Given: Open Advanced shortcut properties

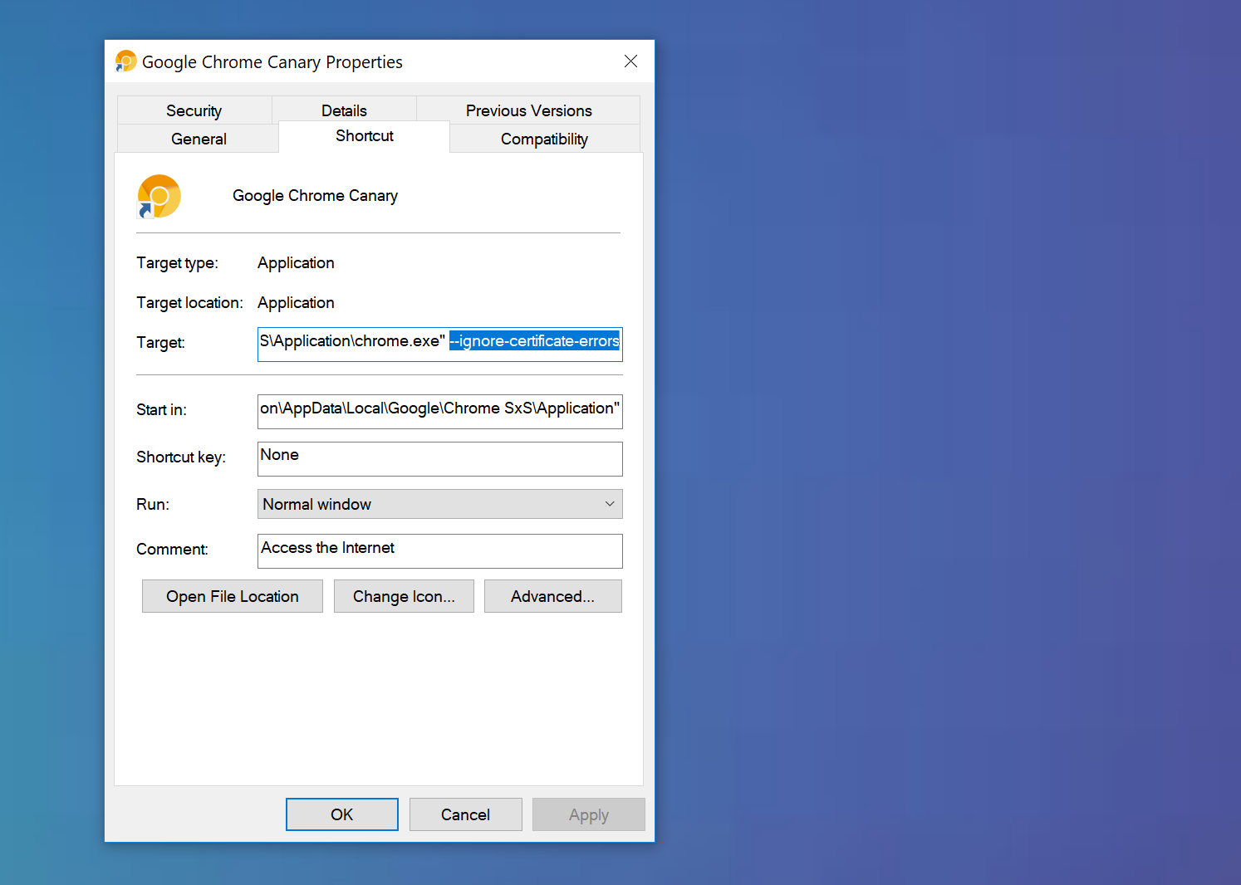Looking at the screenshot, I should (x=552, y=596).
